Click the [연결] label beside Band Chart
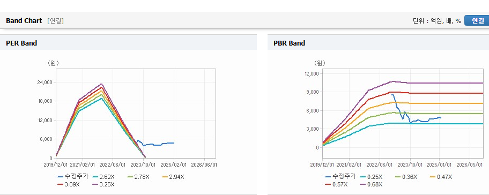This screenshot has width=489, height=195. 56,21
